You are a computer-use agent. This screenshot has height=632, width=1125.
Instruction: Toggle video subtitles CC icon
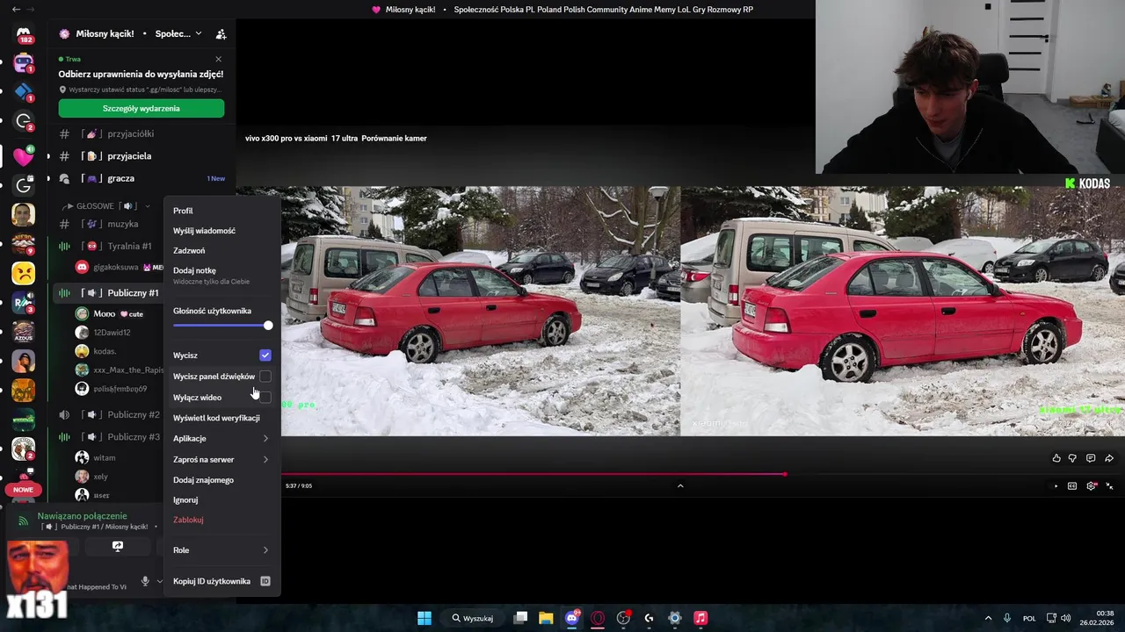point(1072,486)
